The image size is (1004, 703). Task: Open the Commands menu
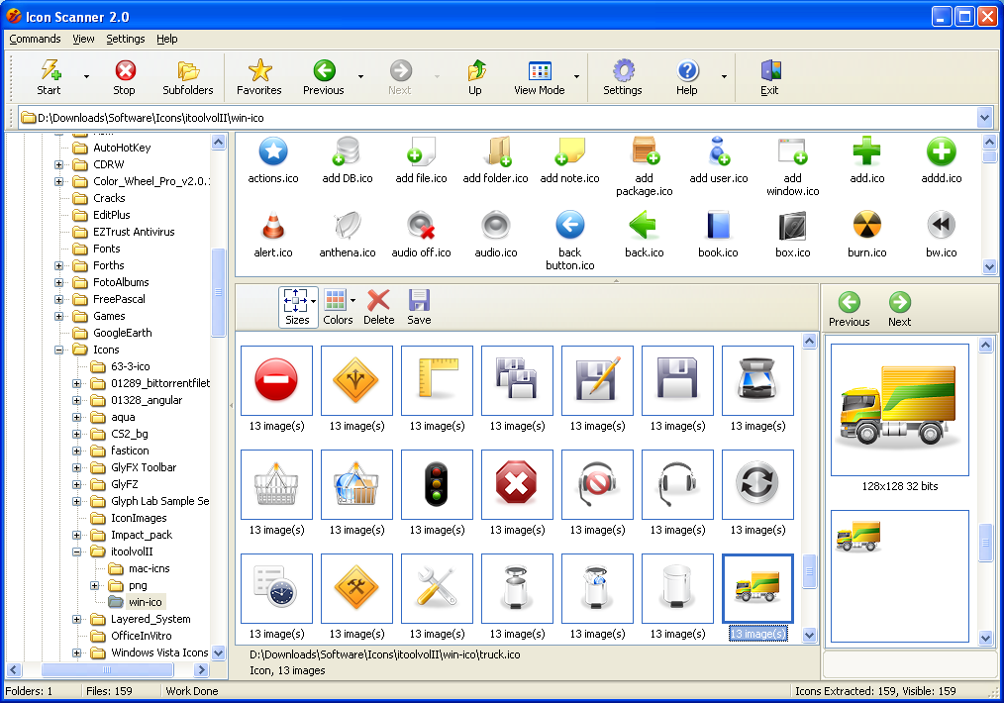(x=35, y=39)
